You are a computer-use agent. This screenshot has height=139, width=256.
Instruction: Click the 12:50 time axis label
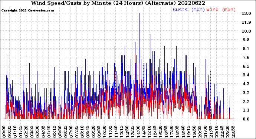[x=127, y=132]
